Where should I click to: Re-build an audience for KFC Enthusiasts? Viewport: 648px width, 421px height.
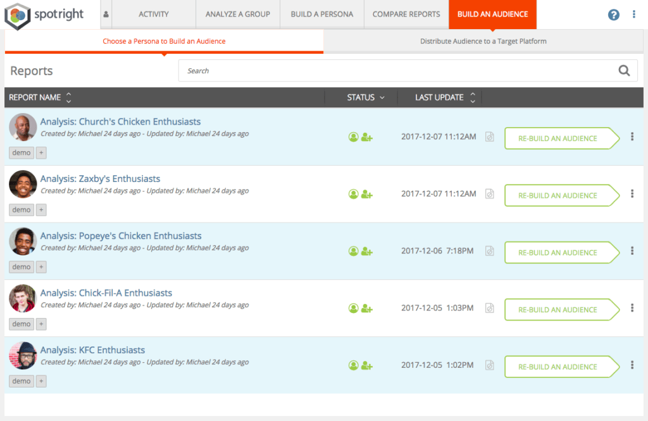point(562,367)
